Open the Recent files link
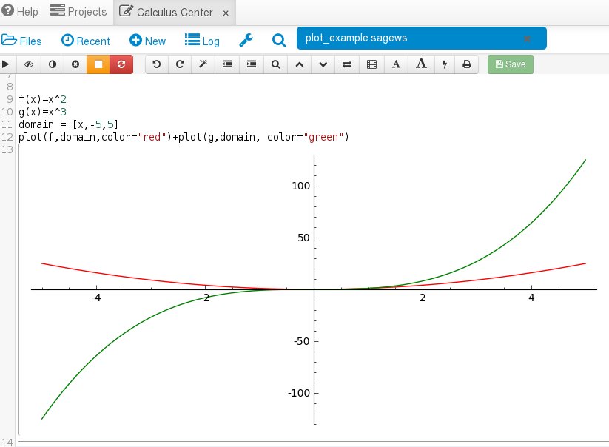 point(85,41)
